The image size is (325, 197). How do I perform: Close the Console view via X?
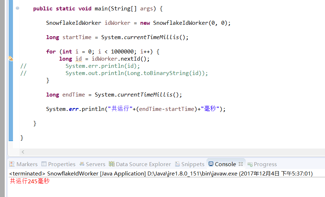(241, 164)
